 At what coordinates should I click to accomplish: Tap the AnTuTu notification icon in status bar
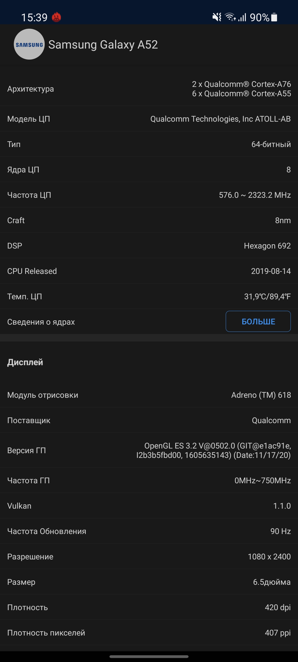[57, 17]
